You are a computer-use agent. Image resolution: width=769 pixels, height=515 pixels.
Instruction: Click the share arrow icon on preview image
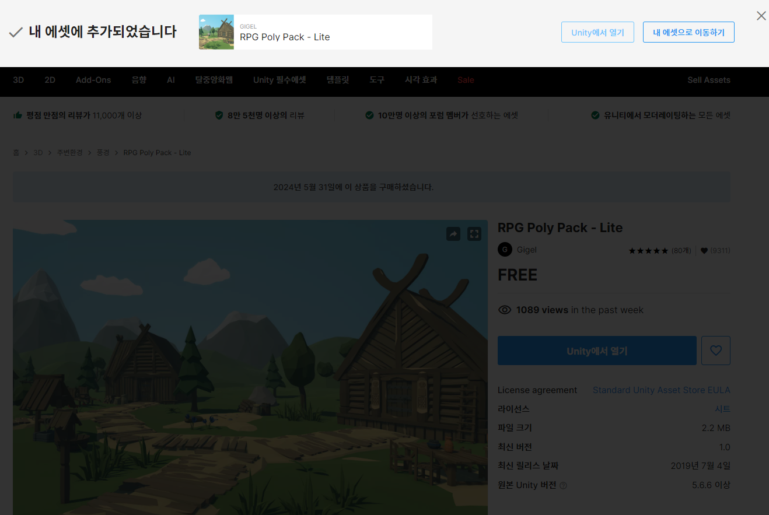point(453,234)
